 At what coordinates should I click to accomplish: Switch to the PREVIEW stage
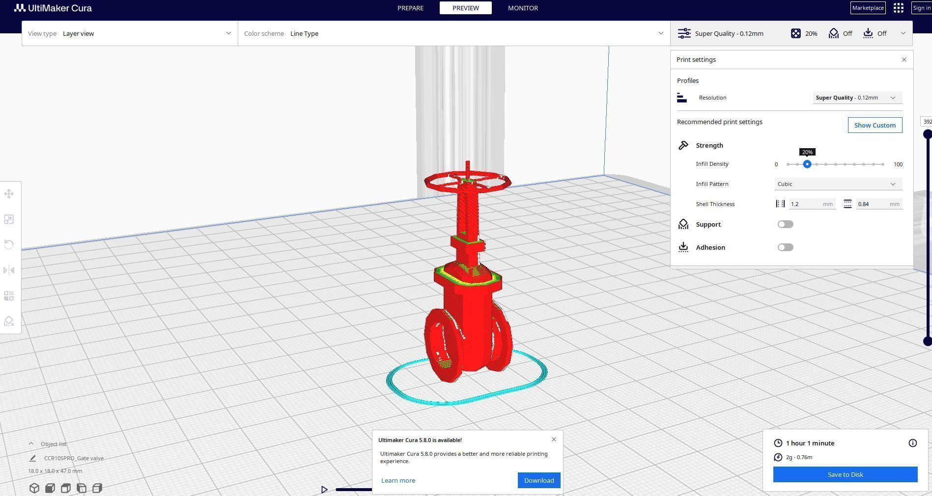click(466, 8)
